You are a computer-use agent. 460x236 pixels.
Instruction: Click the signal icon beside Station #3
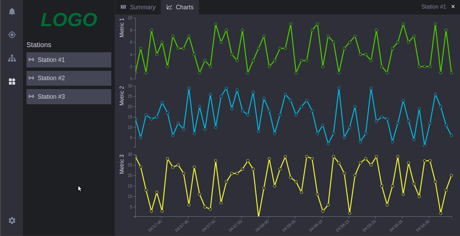click(x=32, y=97)
